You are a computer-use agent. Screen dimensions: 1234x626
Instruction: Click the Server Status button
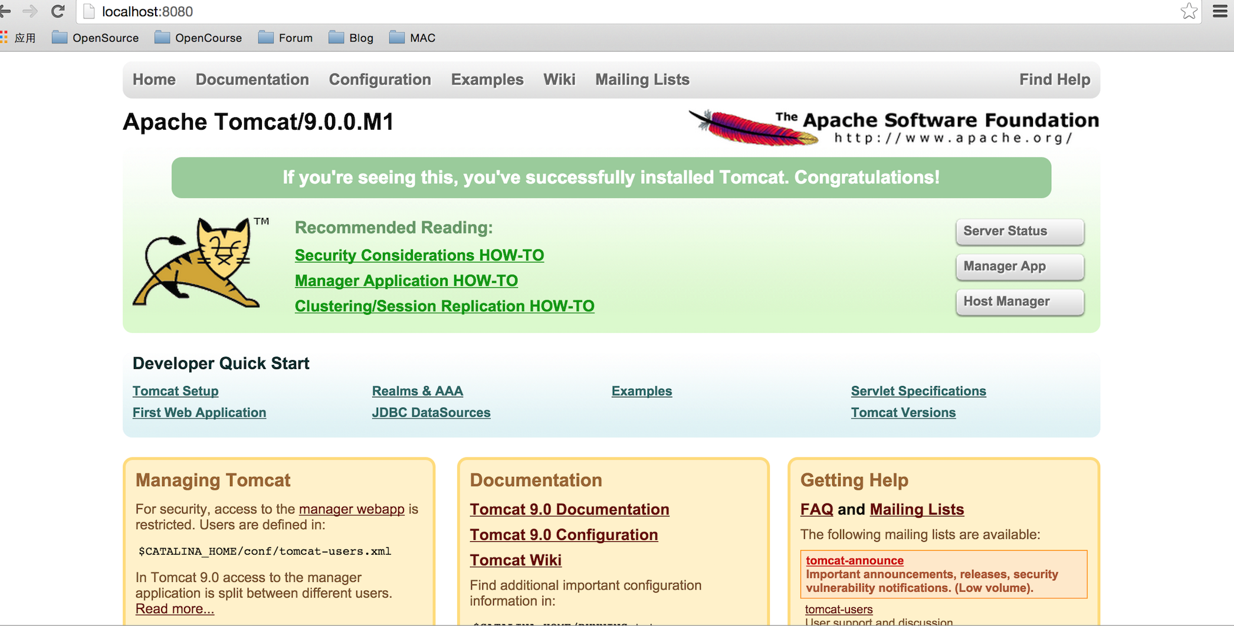[1020, 231]
